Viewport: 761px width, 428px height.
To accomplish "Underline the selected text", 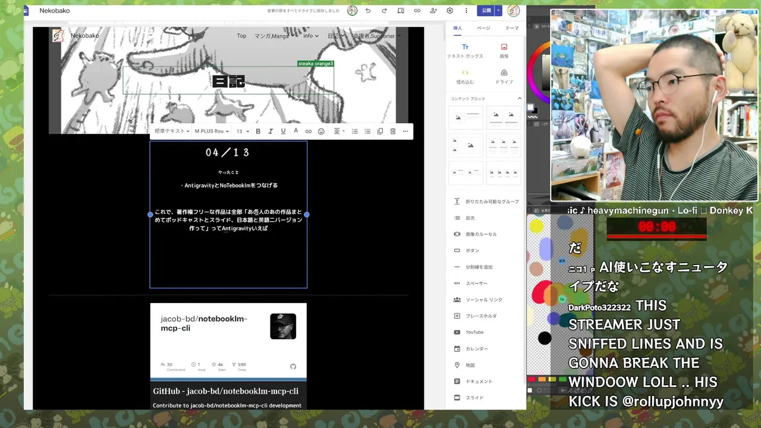I will coord(283,131).
